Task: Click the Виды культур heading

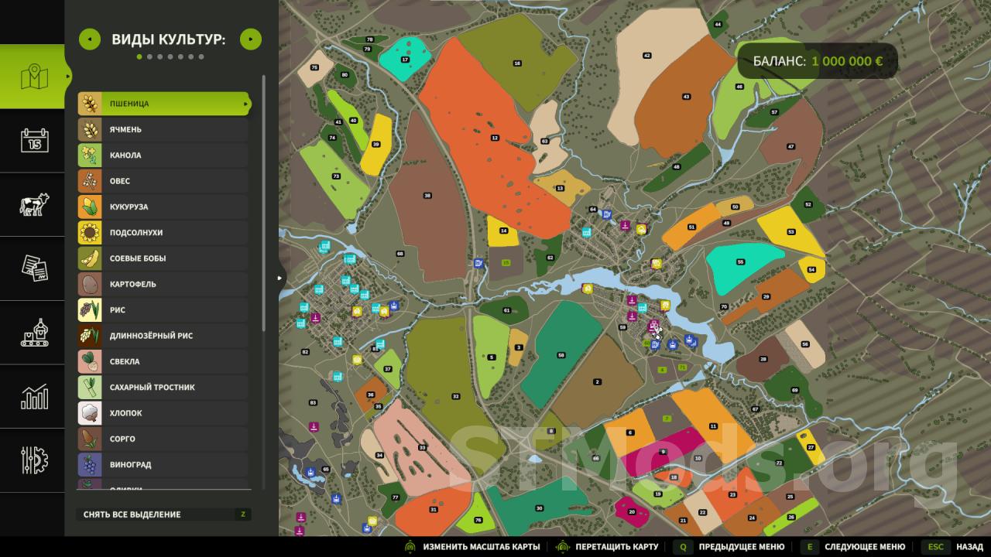Action: tap(169, 39)
